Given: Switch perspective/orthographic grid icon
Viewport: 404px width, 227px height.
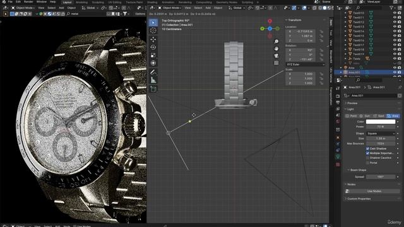Looking at the screenshot, I should [x=276, y=63].
